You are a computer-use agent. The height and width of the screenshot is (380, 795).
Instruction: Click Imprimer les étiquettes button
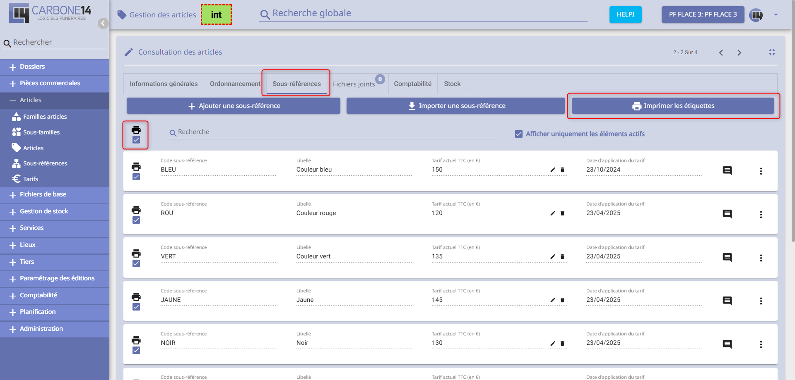[673, 106]
